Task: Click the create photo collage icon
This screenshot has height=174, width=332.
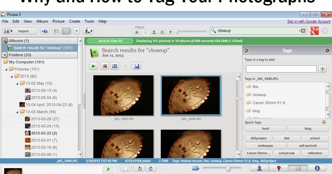Action: coord(104,66)
